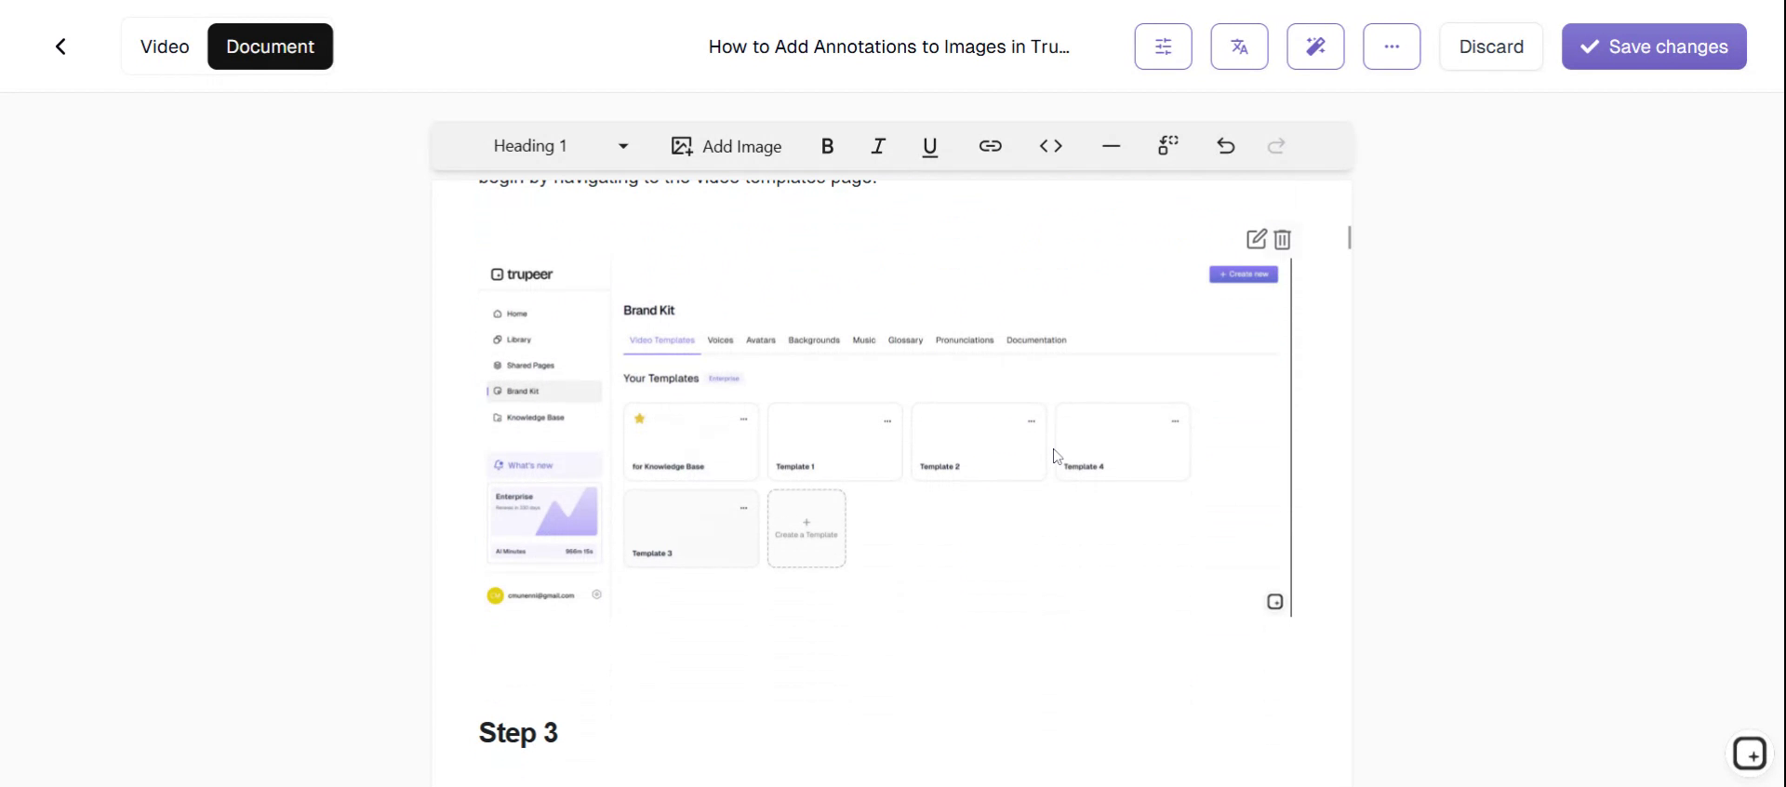
Task: Go back using the left chevron arrow
Action: 60,47
